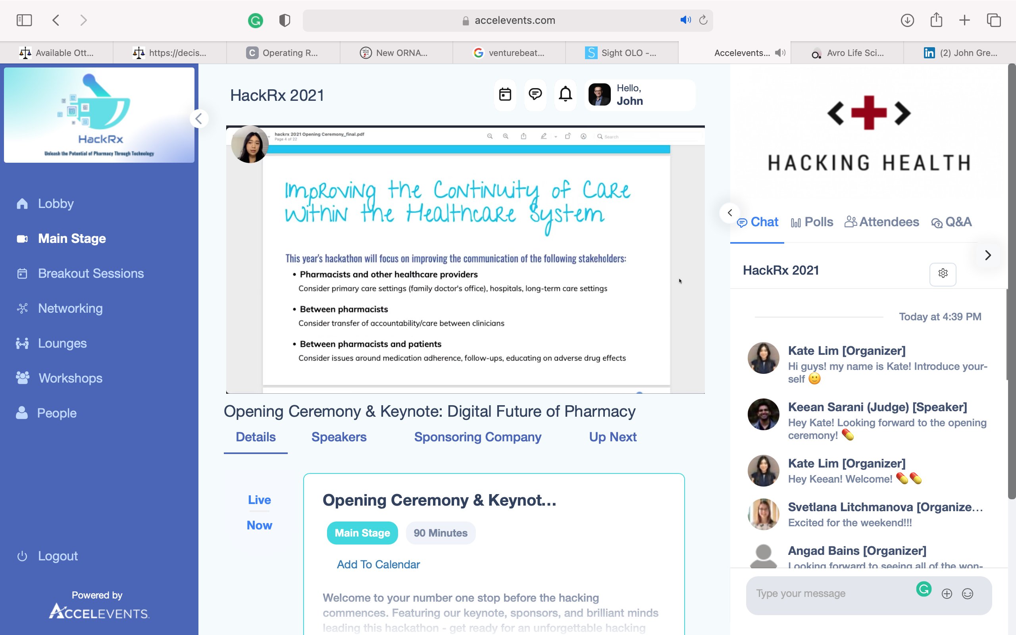Image resolution: width=1016 pixels, height=635 pixels.
Task: Open the chat bubble icon in header
Action: tap(535, 94)
